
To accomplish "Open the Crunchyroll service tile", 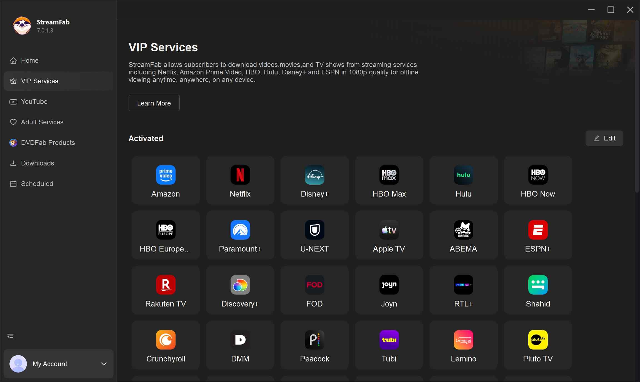I will 166,345.
